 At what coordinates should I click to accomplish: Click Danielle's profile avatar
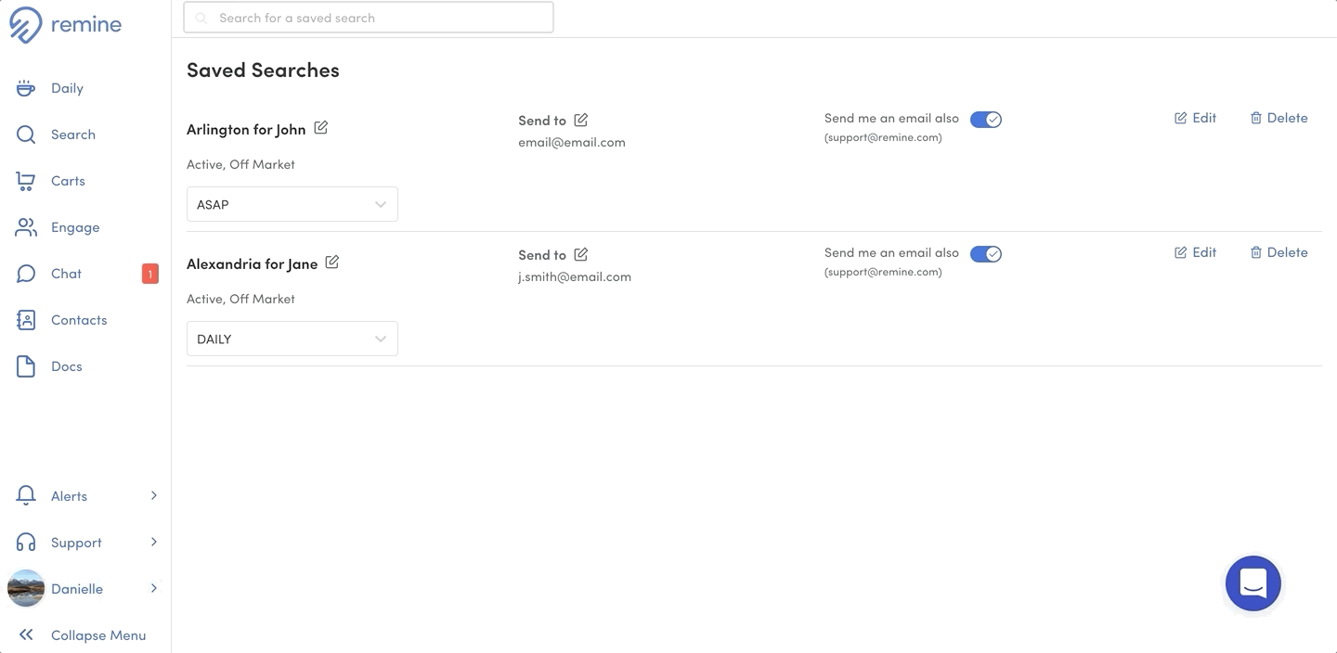pos(26,588)
